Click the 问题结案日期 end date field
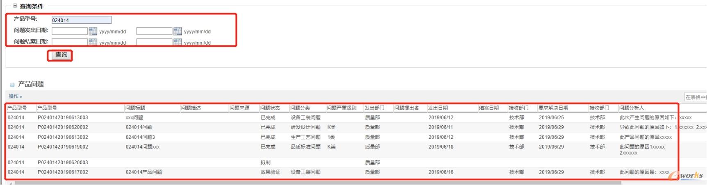Image resolution: width=707 pixels, height=185 pixels. (x=154, y=42)
